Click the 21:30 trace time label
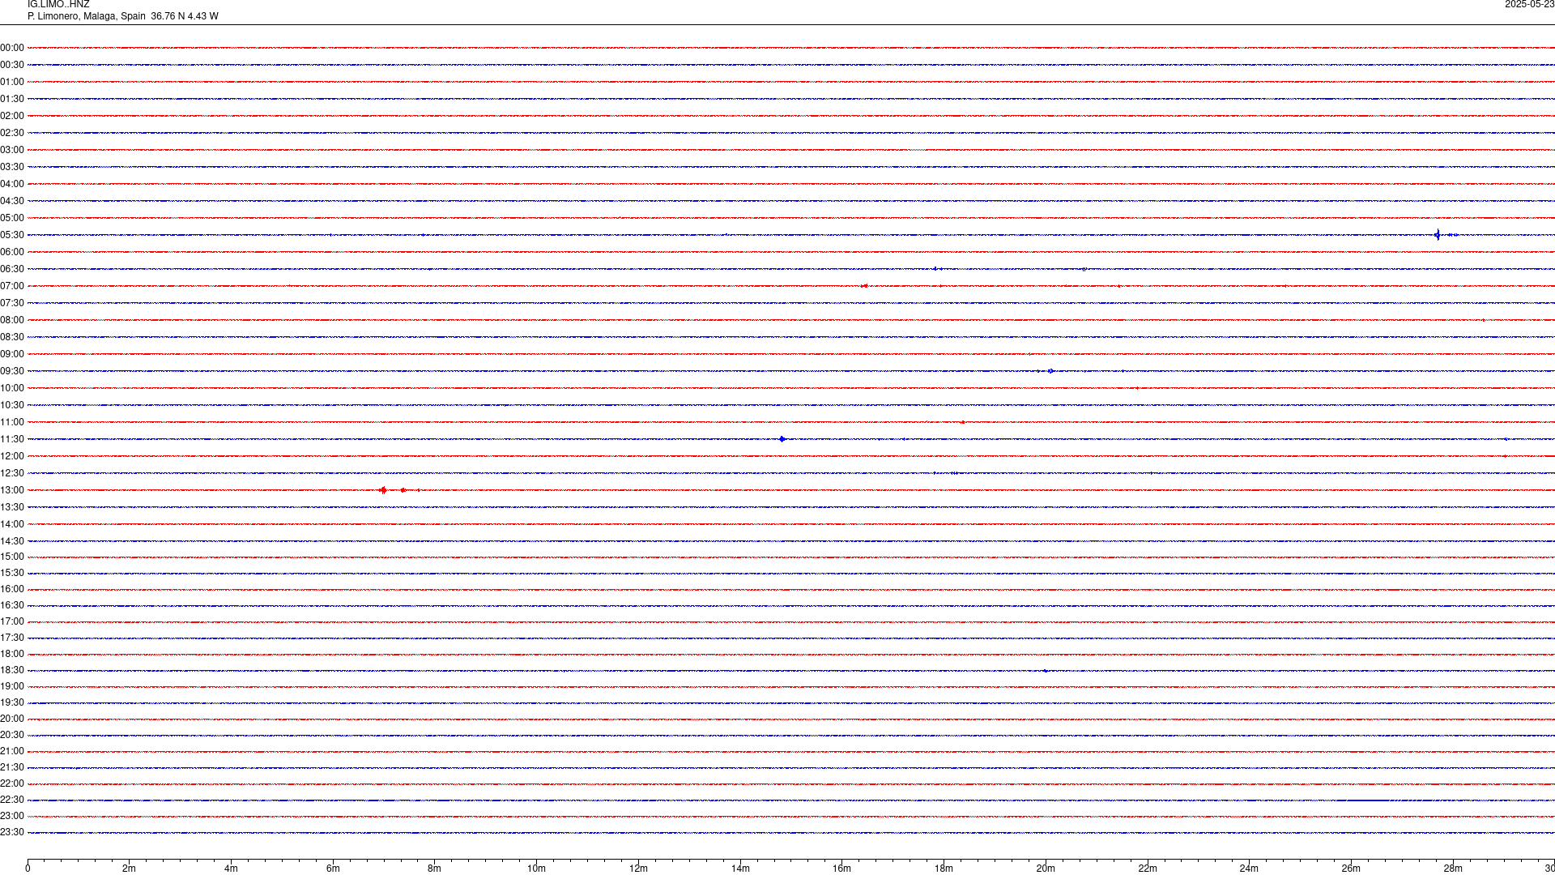The image size is (1555, 875). [x=12, y=767]
